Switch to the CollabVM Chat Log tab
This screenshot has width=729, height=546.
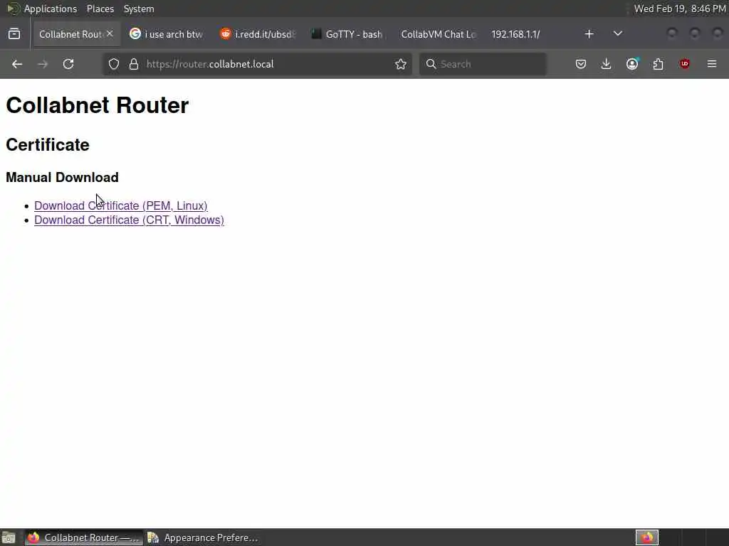pos(438,34)
